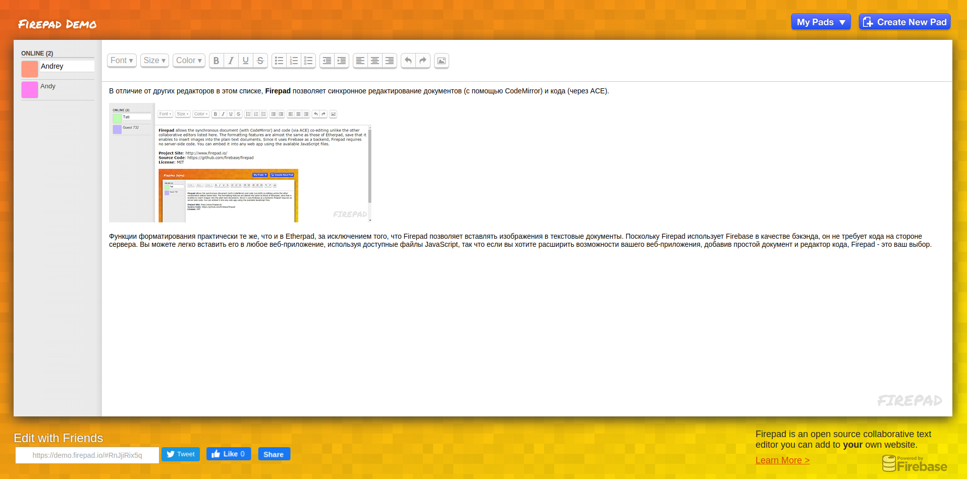The height and width of the screenshot is (479, 967).
Task: Increase indent of the paragraph
Action: [342, 61]
